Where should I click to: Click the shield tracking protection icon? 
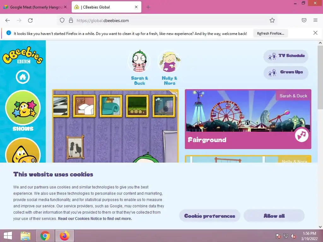point(62,20)
